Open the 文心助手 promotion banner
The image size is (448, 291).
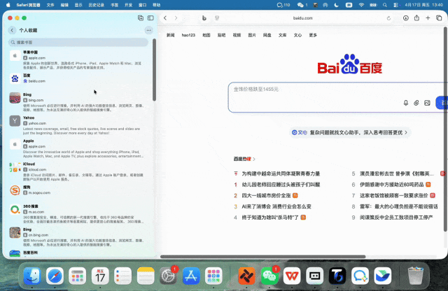coord(350,132)
